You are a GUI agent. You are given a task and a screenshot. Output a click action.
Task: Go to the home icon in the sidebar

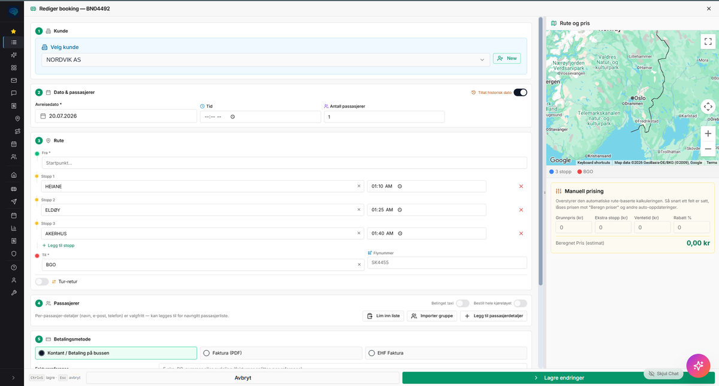point(13,175)
